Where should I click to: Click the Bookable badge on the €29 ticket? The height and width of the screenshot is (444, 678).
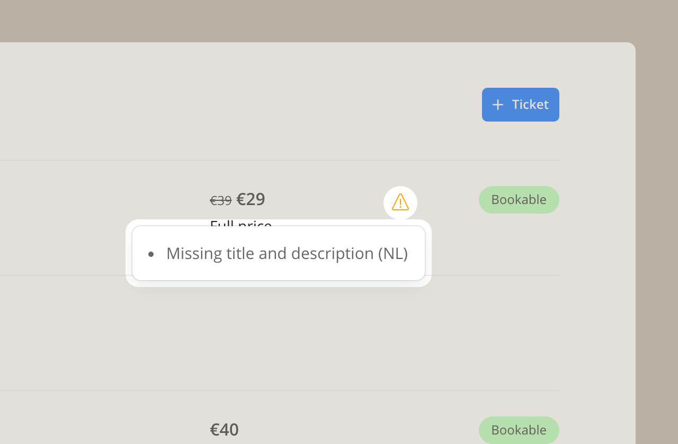coord(519,200)
